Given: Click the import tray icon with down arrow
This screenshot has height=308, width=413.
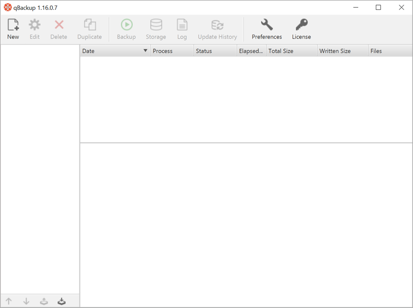Looking at the screenshot, I should click(61, 301).
